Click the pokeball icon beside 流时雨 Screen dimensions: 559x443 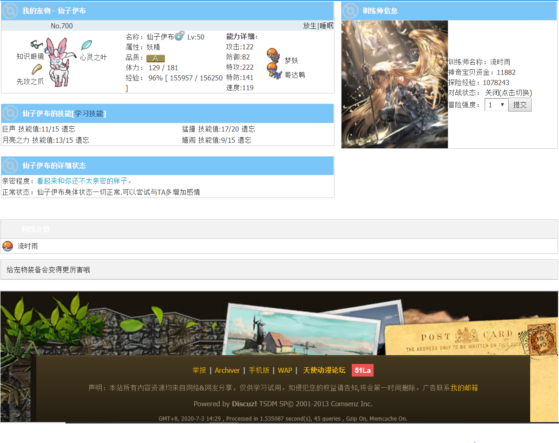point(7,246)
